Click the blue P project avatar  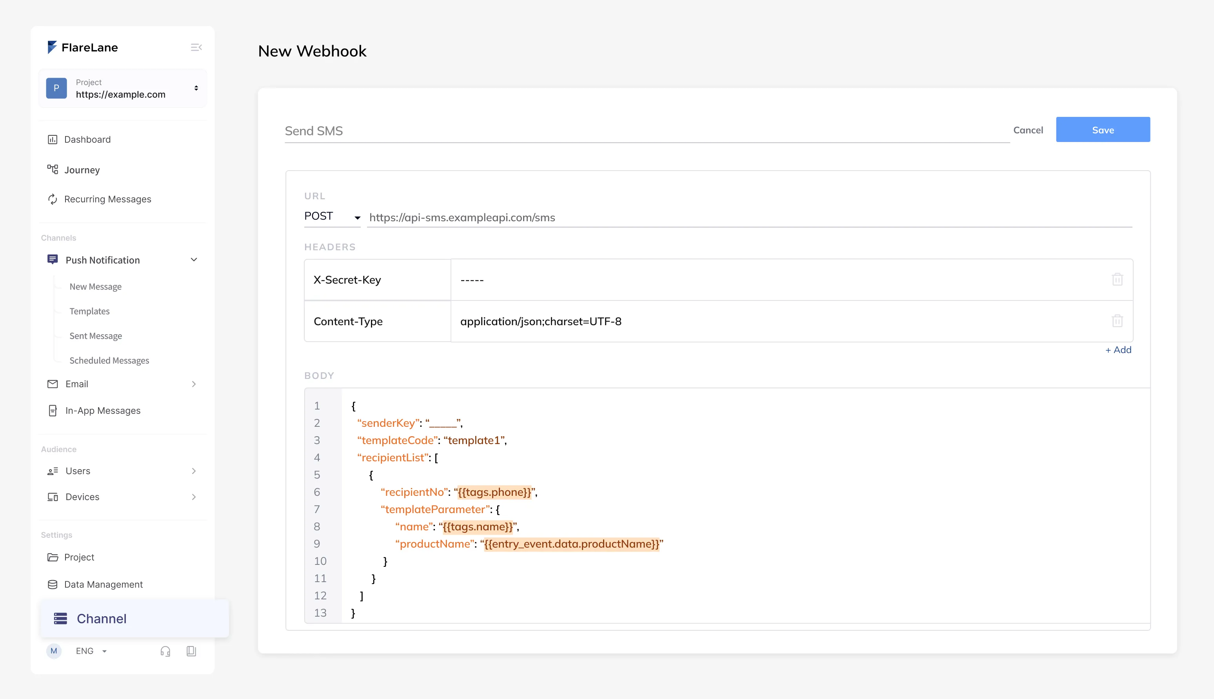[x=56, y=88]
